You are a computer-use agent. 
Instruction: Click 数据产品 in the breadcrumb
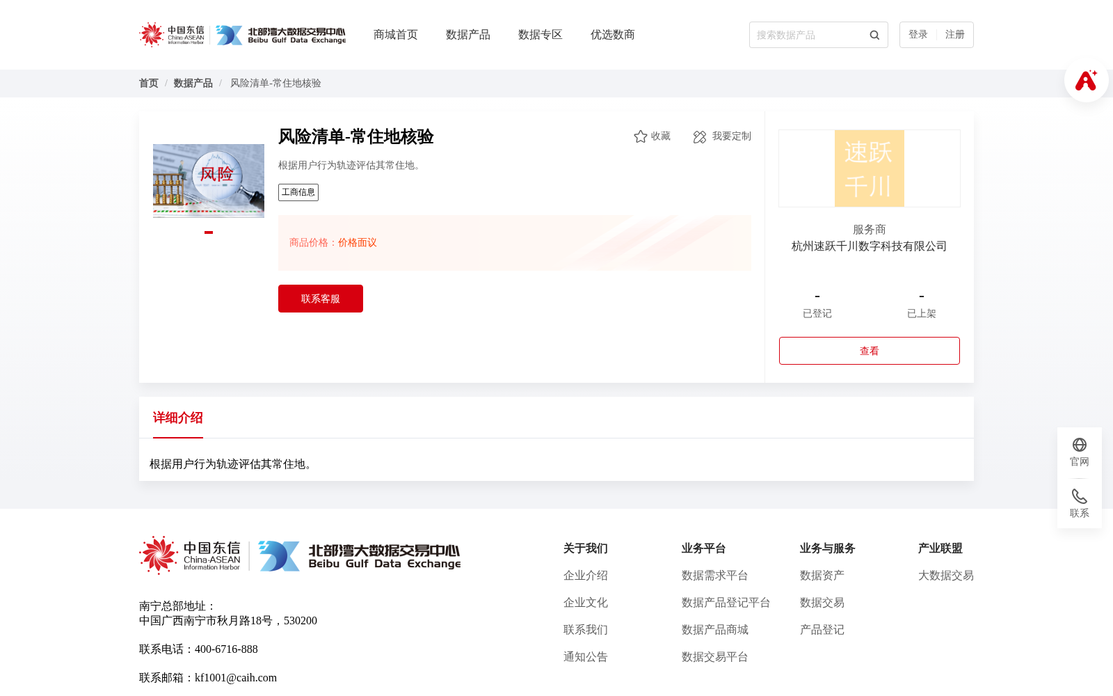pos(193,84)
